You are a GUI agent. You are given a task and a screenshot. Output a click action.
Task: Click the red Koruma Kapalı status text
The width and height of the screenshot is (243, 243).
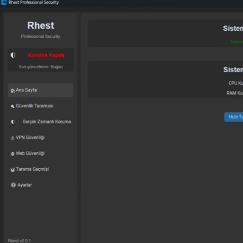(46, 55)
